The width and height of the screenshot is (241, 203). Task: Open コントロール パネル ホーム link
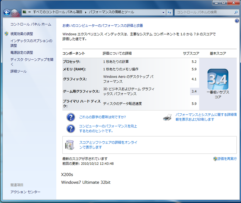pyautogui.click(x=31, y=24)
